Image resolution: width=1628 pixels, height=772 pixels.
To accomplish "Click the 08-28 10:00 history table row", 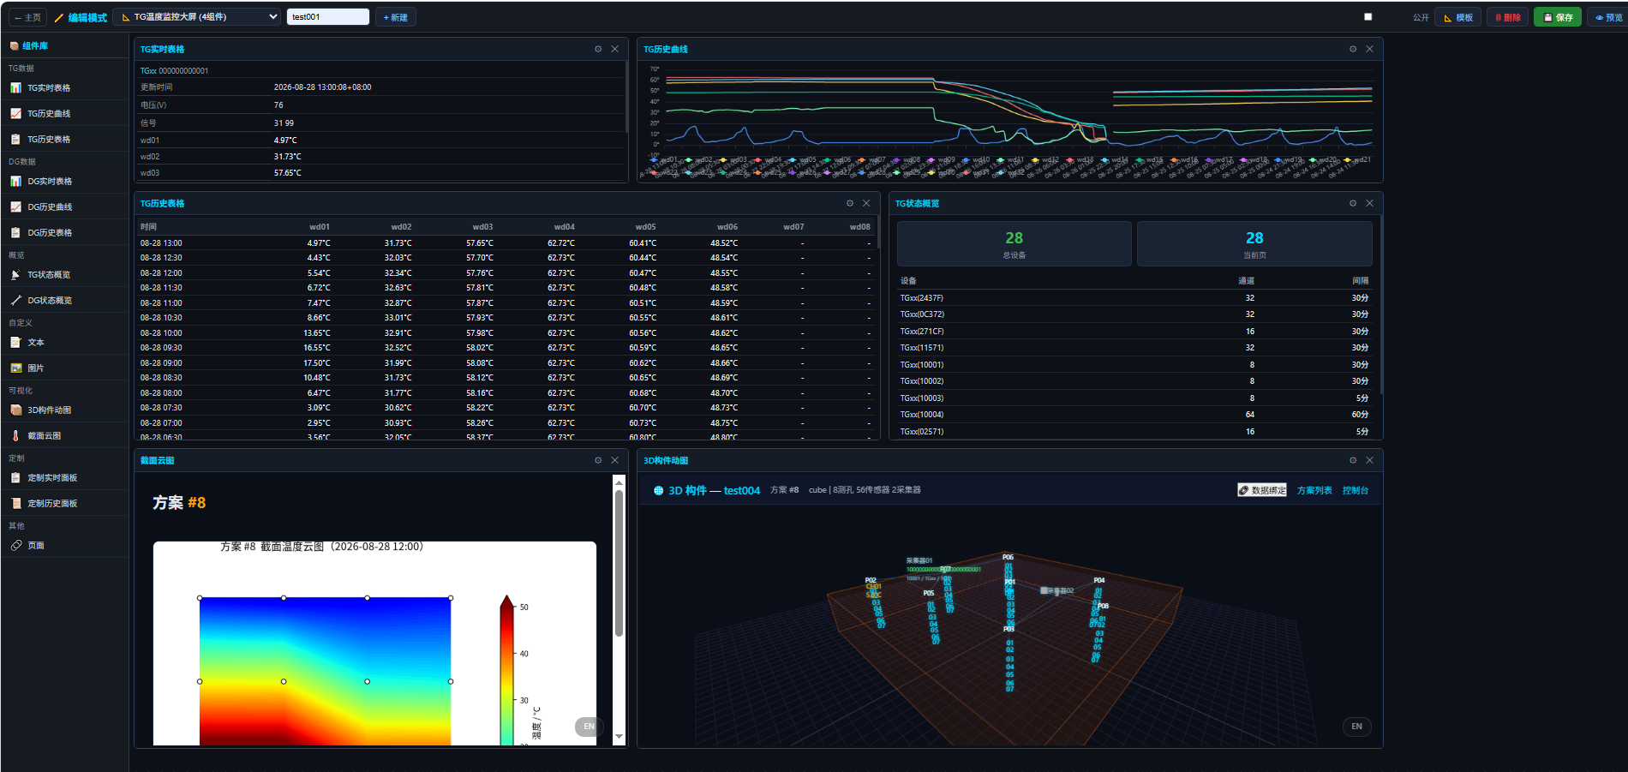I will 506,333.
